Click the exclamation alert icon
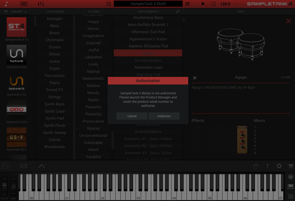This screenshot has height=201, width=295. coord(267,166)
